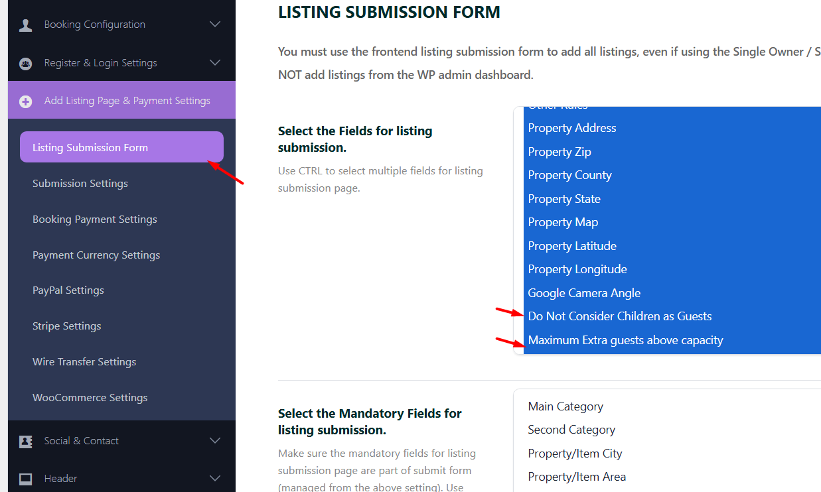
Task: Open PayPal Settings page
Action: click(68, 290)
